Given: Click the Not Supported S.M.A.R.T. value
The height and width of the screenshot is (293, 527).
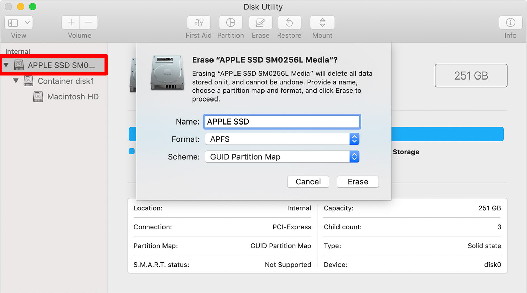Looking at the screenshot, I should pyautogui.click(x=288, y=265).
